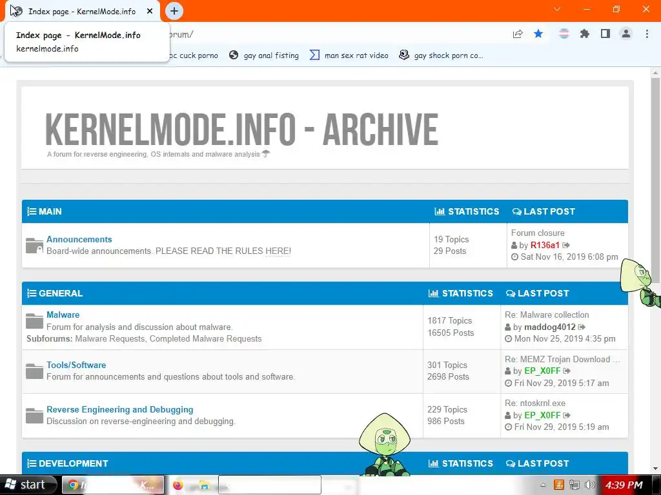661x495 pixels.
Task: Click the page vertical scrollbar thumb
Action: click(655, 181)
